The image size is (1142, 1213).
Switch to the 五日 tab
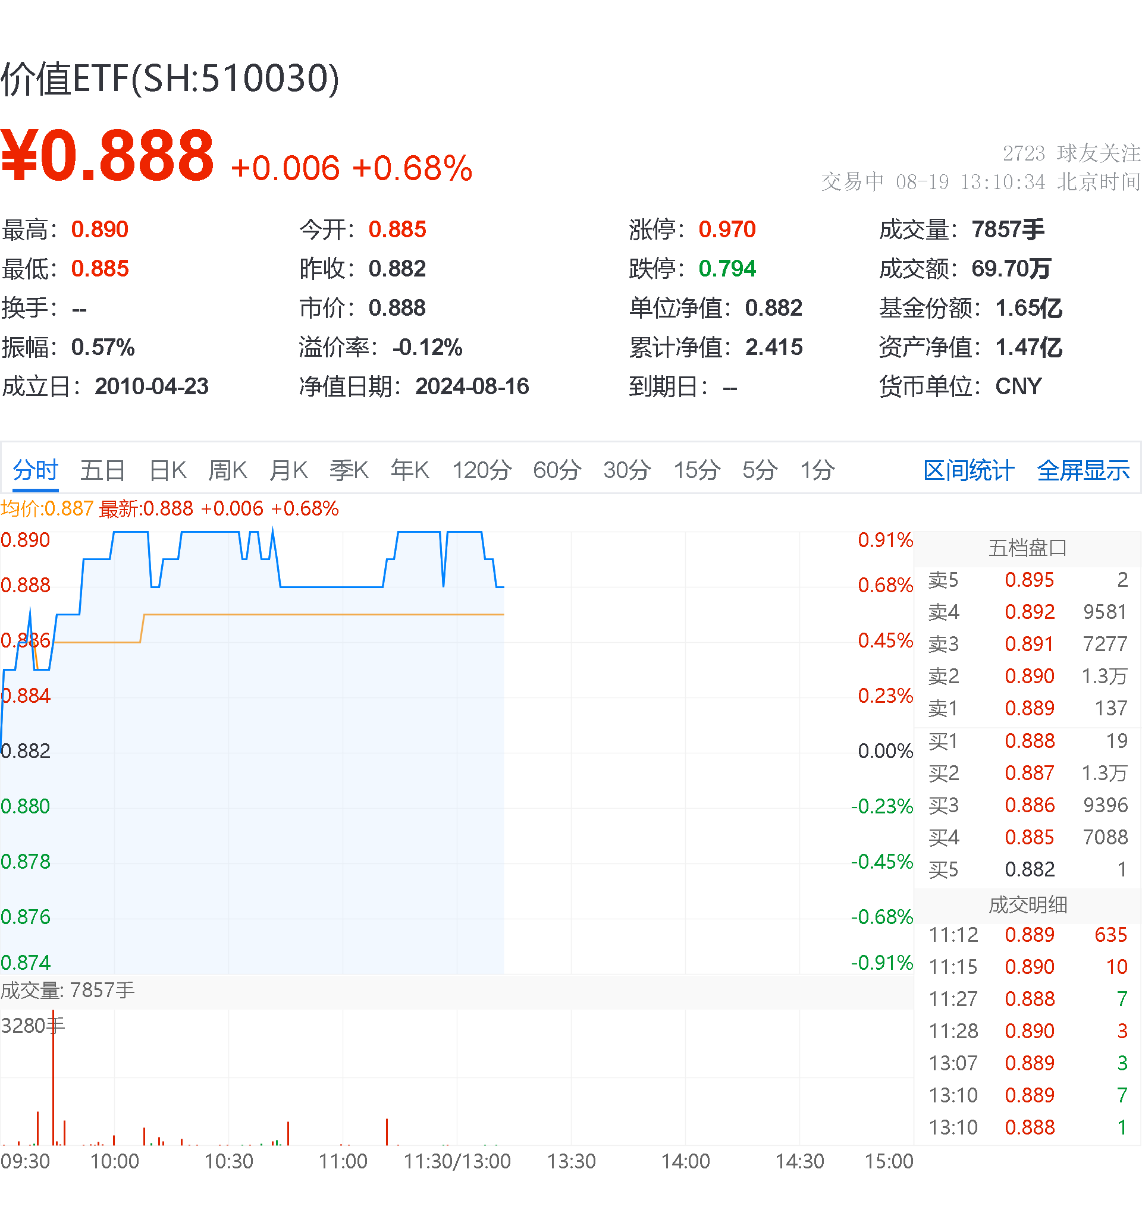pos(102,471)
